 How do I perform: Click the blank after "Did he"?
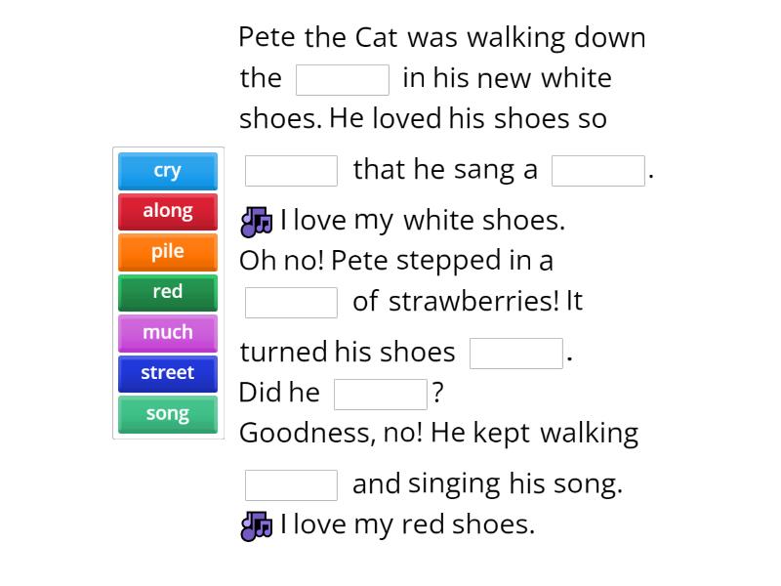379,393
